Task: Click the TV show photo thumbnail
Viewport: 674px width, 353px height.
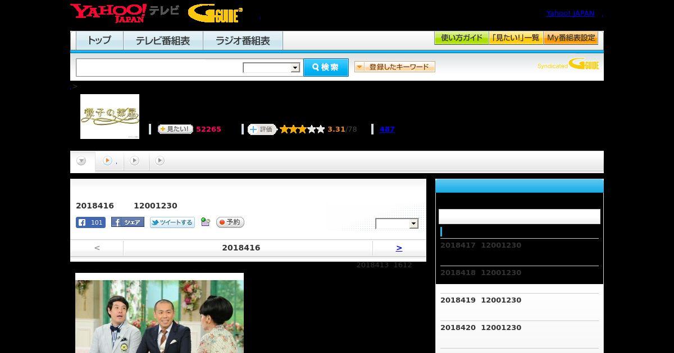Action: point(160,313)
